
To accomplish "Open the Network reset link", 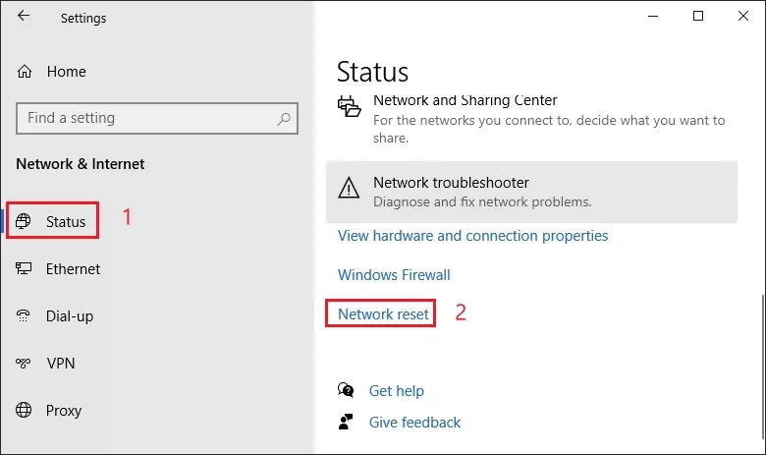I will (383, 313).
